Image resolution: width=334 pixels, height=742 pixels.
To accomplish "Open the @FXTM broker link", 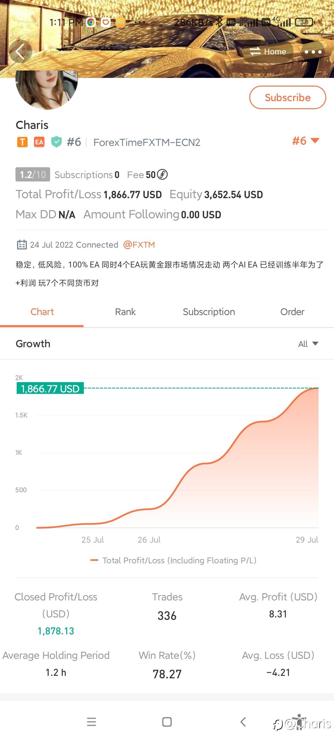I will pyautogui.click(x=139, y=245).
